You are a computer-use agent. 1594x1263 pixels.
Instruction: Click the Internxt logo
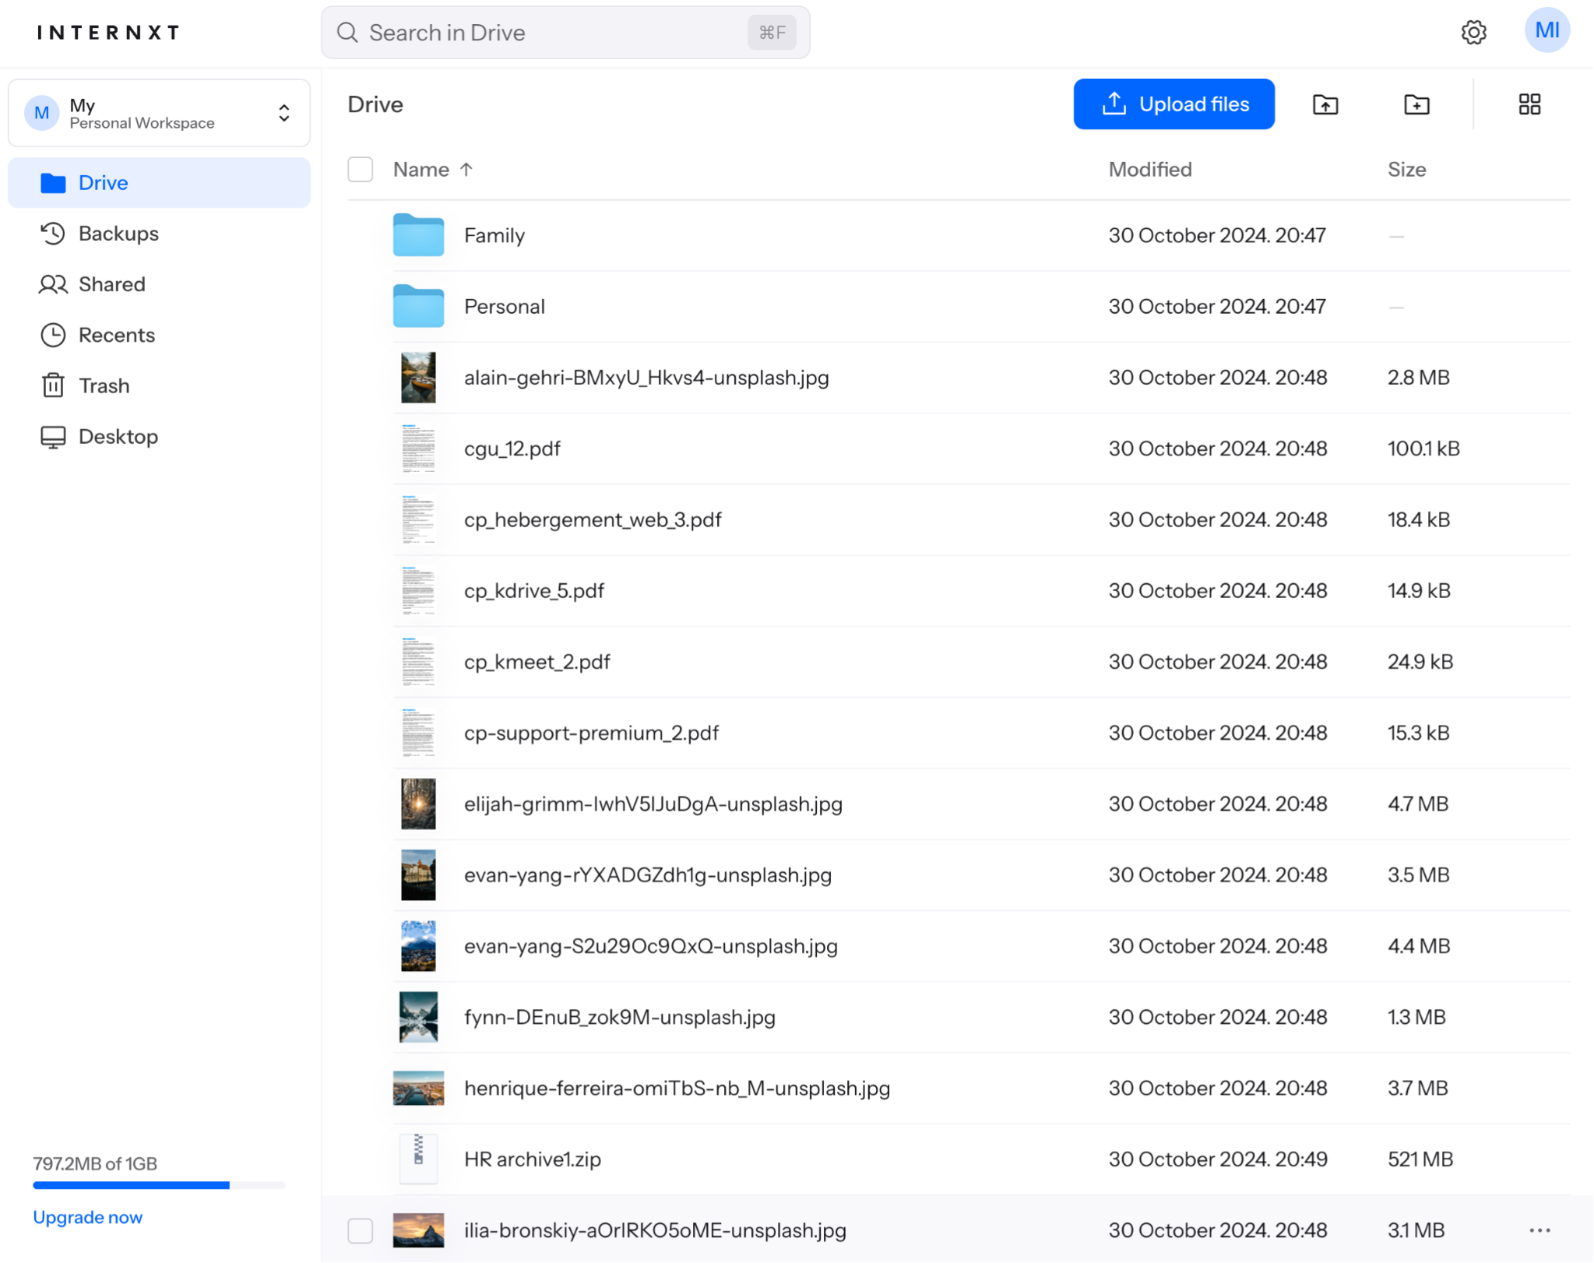click(108, 33)
